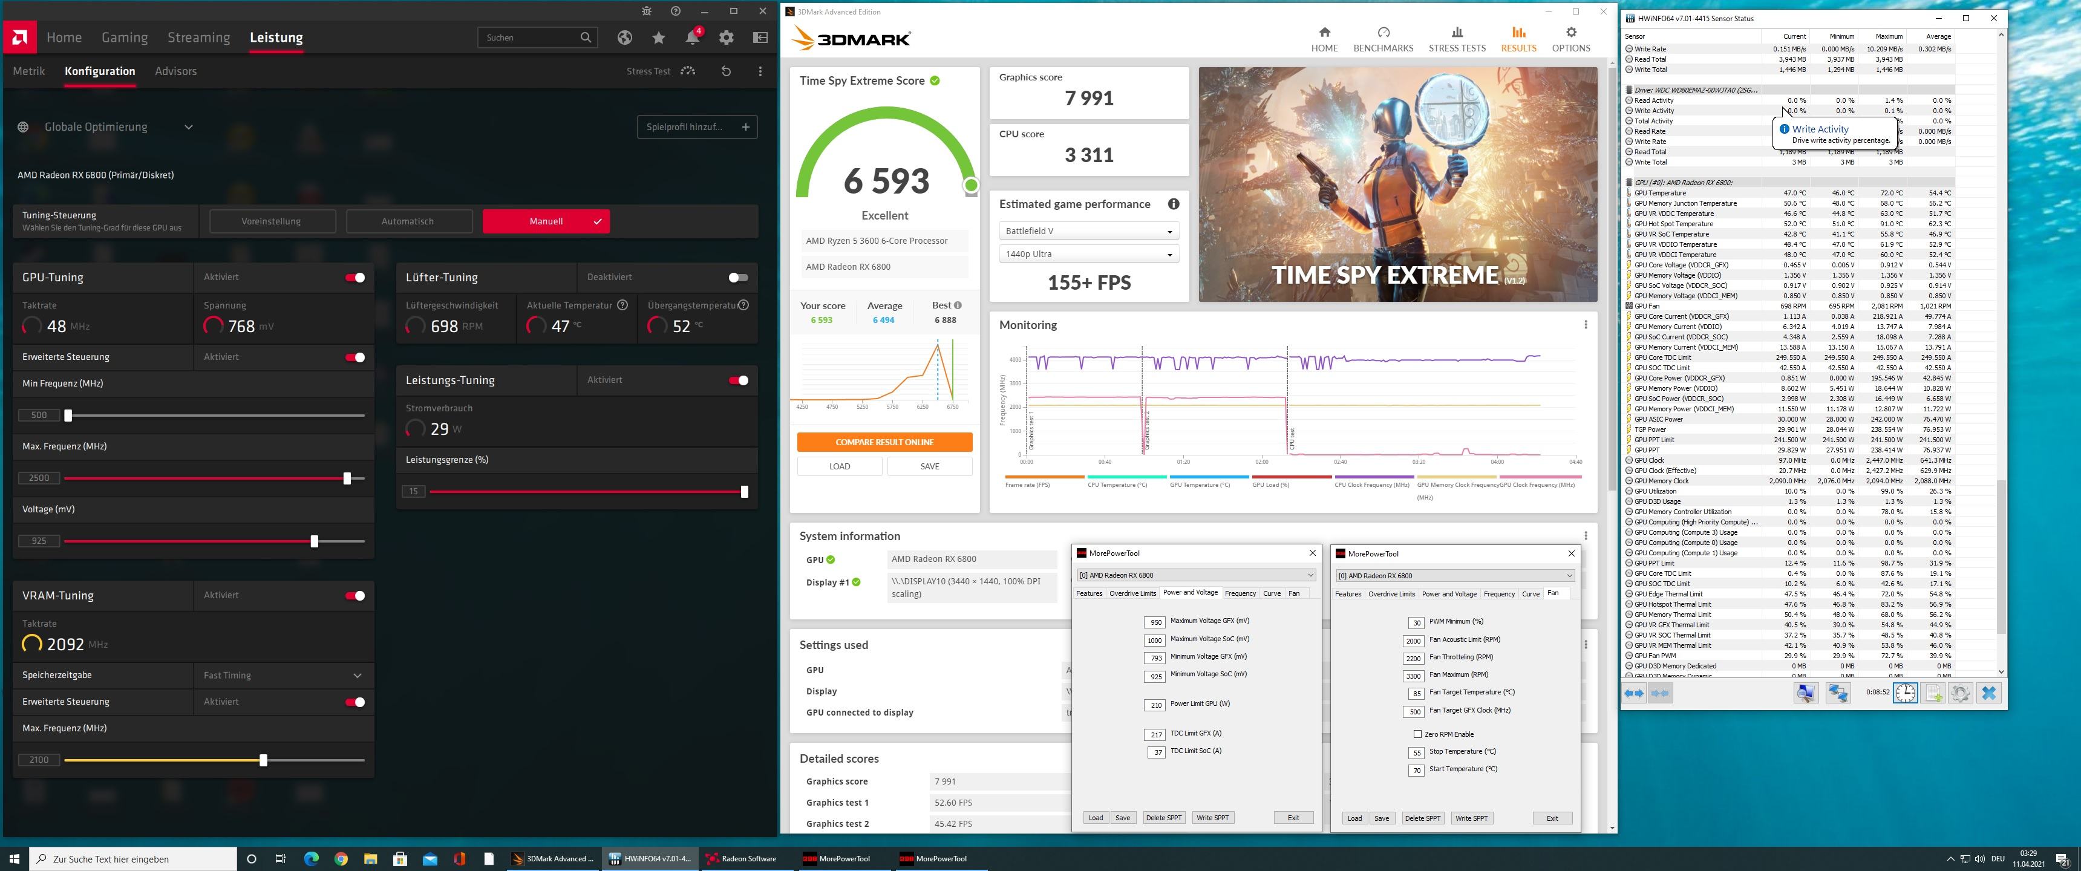
Task: Click the AMD logo in Radeon Software
Action: (x=19, y=37)
